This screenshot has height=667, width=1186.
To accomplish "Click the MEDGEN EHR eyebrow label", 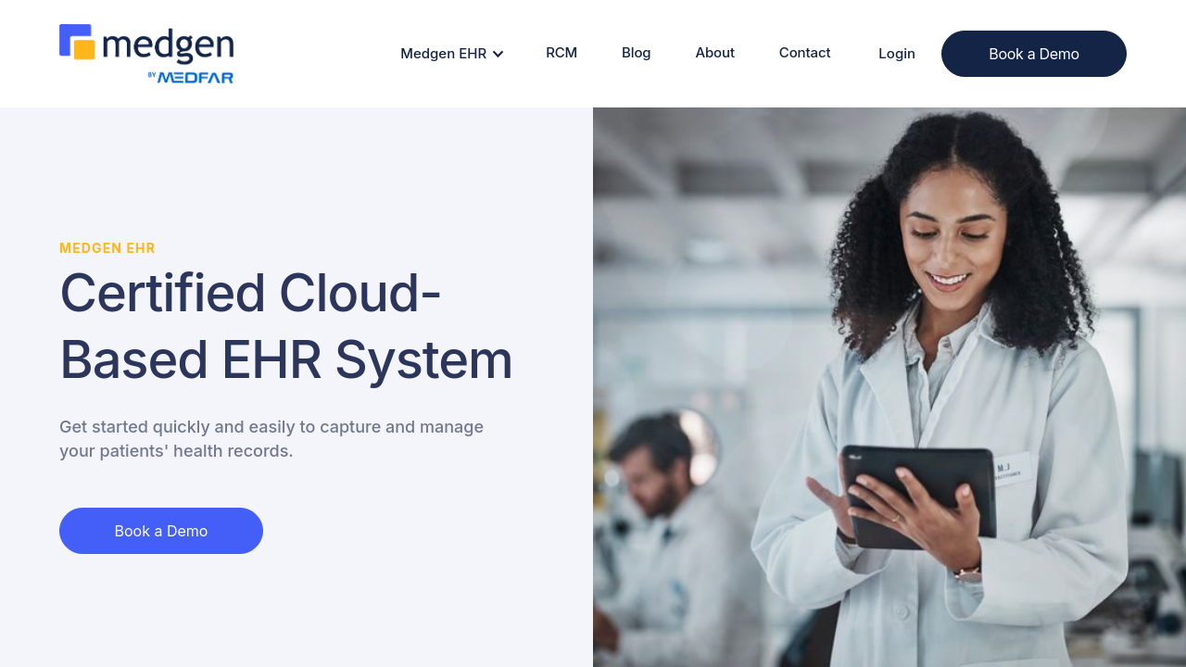I will [x=107, y=247].
